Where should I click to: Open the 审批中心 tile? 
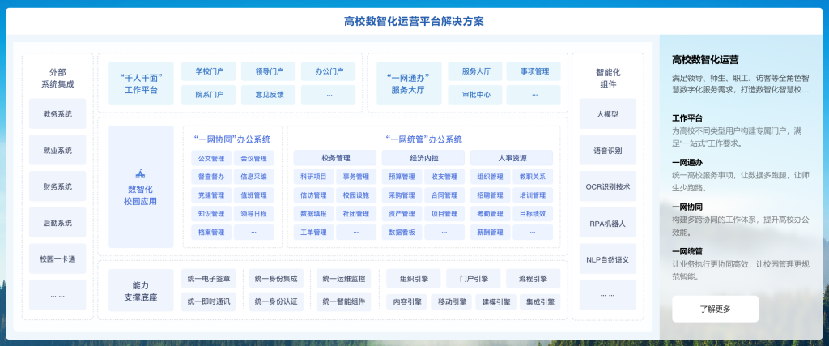pyautogui.click(x=475, y=94)
